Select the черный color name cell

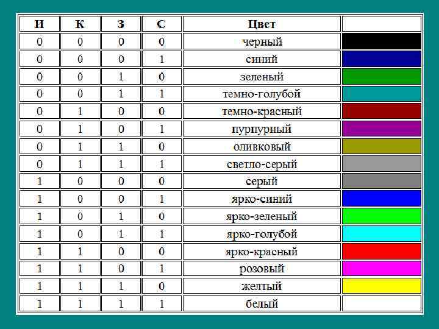262,41
